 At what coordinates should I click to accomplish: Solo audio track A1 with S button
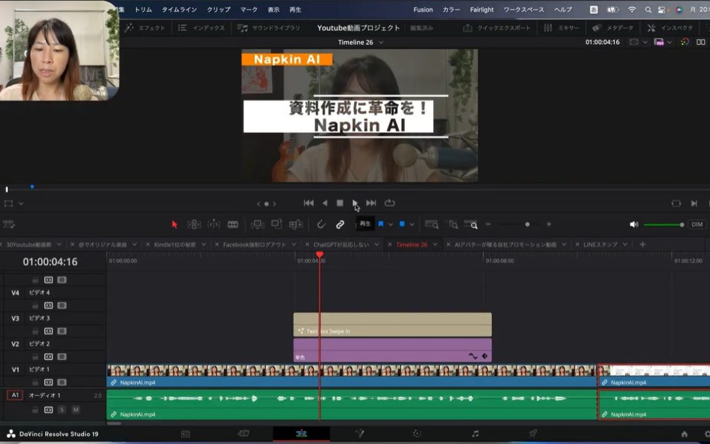click(x=62, y=410)
